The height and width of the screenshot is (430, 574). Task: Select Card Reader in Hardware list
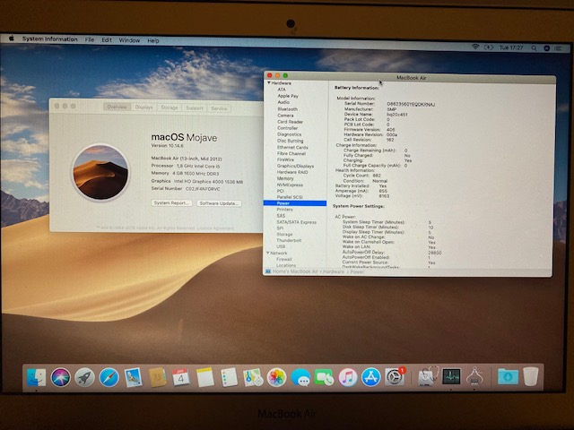[x=290, y=122]
